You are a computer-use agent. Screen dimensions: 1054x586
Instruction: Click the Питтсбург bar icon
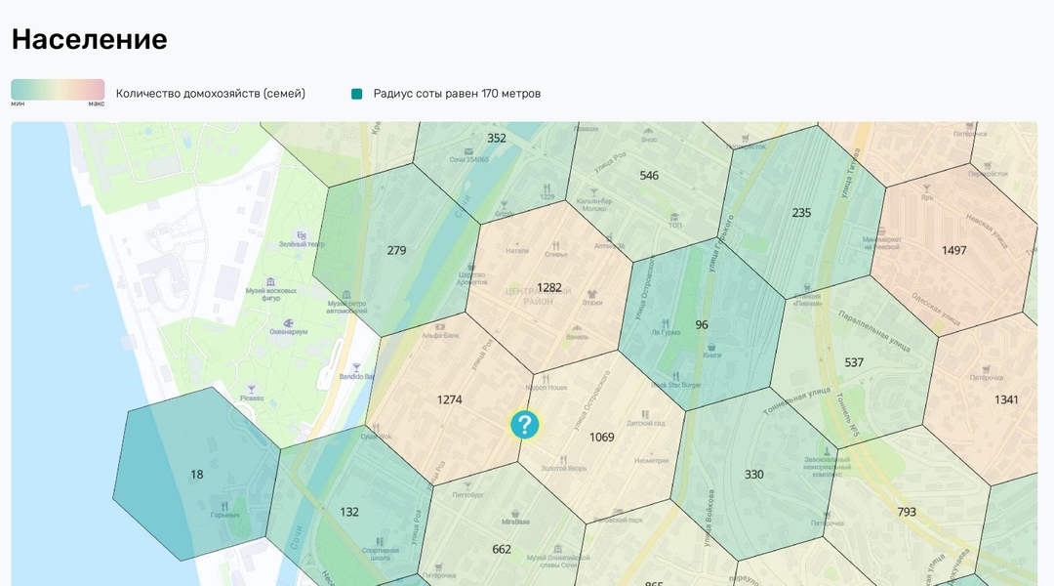(467, 485)
